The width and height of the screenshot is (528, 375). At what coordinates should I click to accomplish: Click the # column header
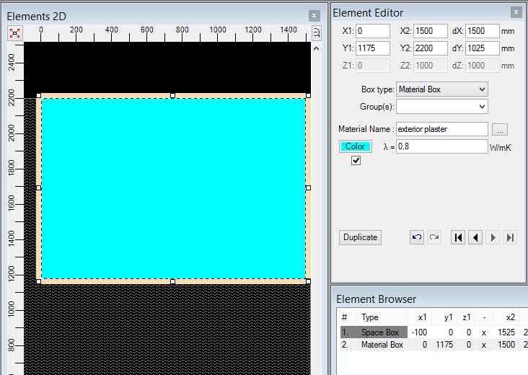(x=345, y=317)
